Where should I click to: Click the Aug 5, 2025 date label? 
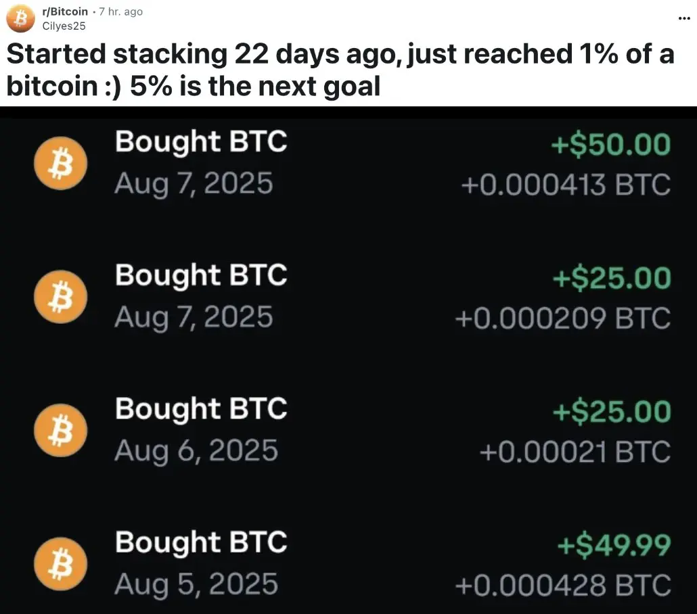(196, 584)
